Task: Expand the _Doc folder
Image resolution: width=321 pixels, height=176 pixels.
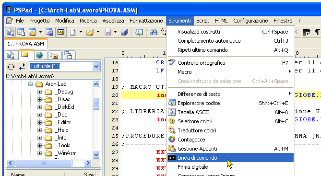Action: click(x=39, y=115)
